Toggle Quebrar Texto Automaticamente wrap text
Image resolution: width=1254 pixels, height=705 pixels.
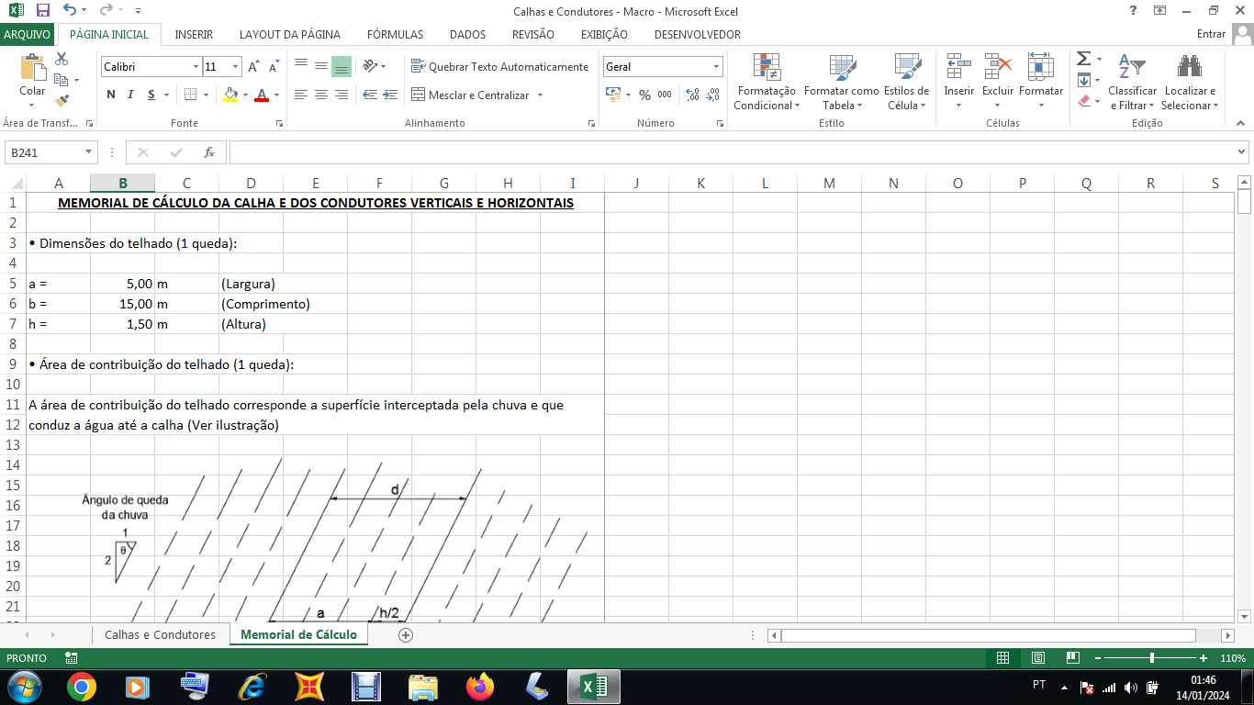[x=500, y=67]
